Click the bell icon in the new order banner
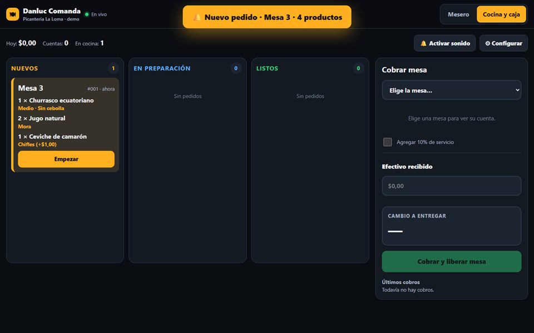Image resolution: width=534 pixels, height=333 pixels. pyautogui.click(x=197, y=17)
